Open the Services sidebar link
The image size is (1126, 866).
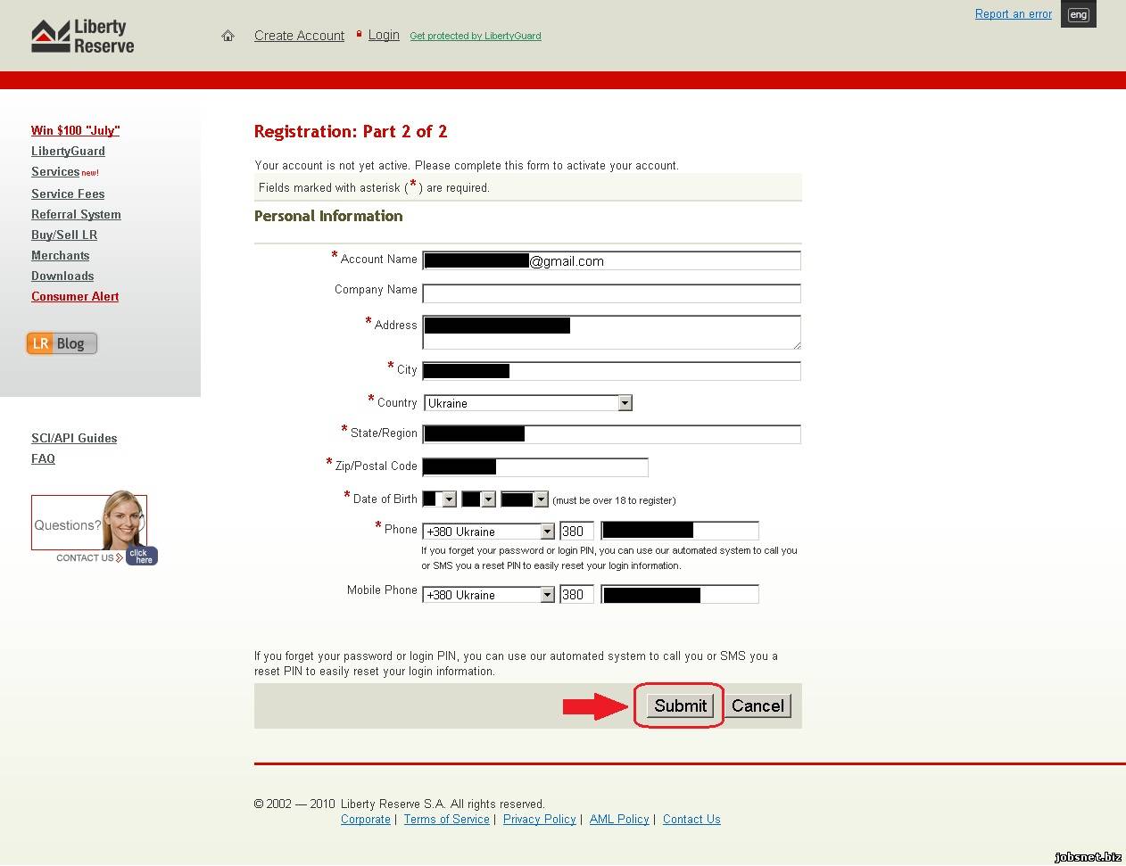55,172
